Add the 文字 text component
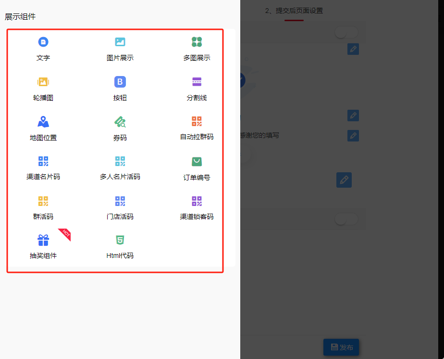Viewport: 444px width, 359px height. pyautogui.click(x=43, y=49)
